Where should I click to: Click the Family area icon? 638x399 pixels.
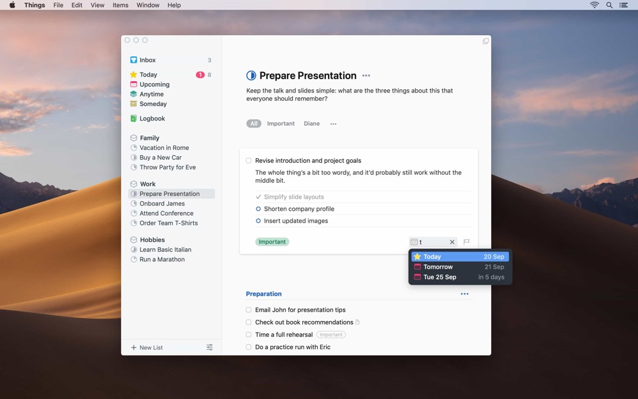[x=133, y=138]
